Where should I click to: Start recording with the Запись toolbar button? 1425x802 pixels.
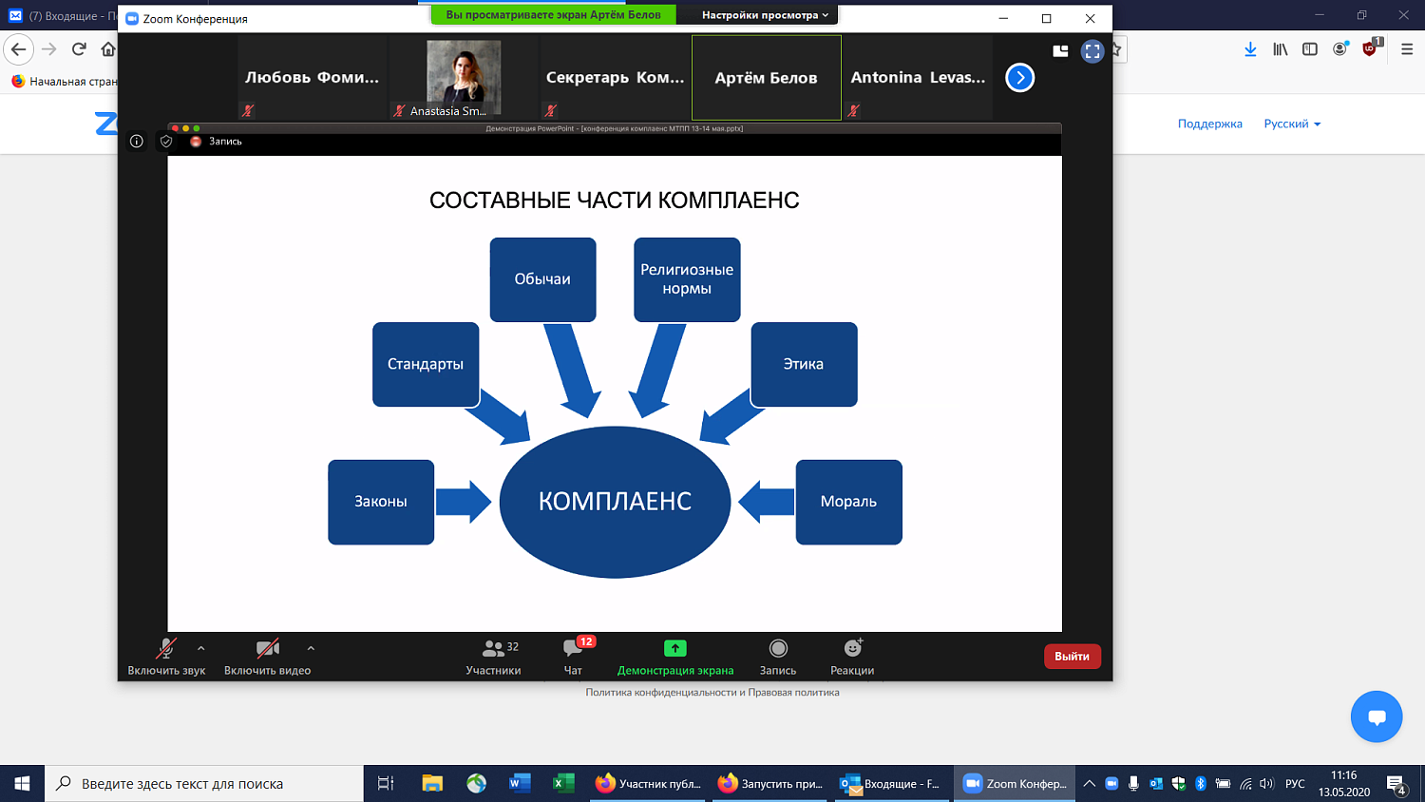778,657
